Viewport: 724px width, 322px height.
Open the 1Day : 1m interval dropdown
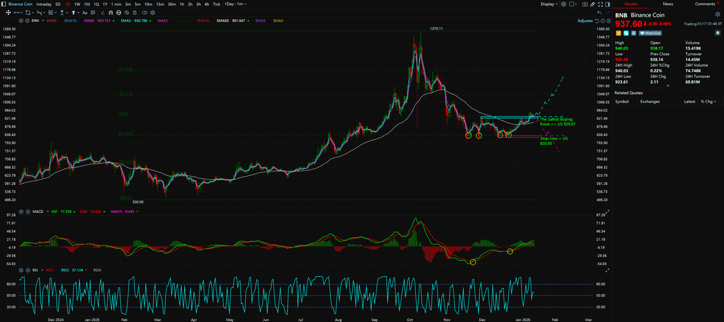tap(236, 4)
